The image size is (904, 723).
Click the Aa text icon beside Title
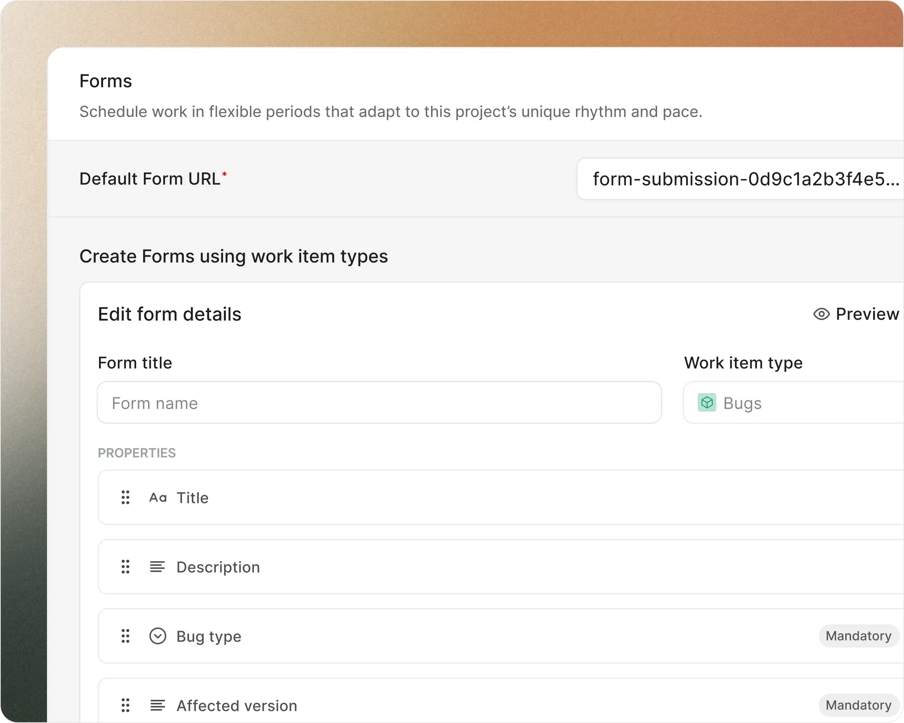point(158,498)
